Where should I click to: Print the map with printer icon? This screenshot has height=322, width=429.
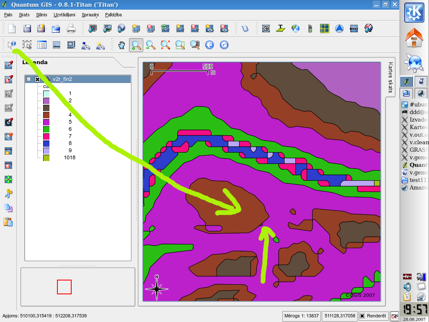tap(71, 29)
